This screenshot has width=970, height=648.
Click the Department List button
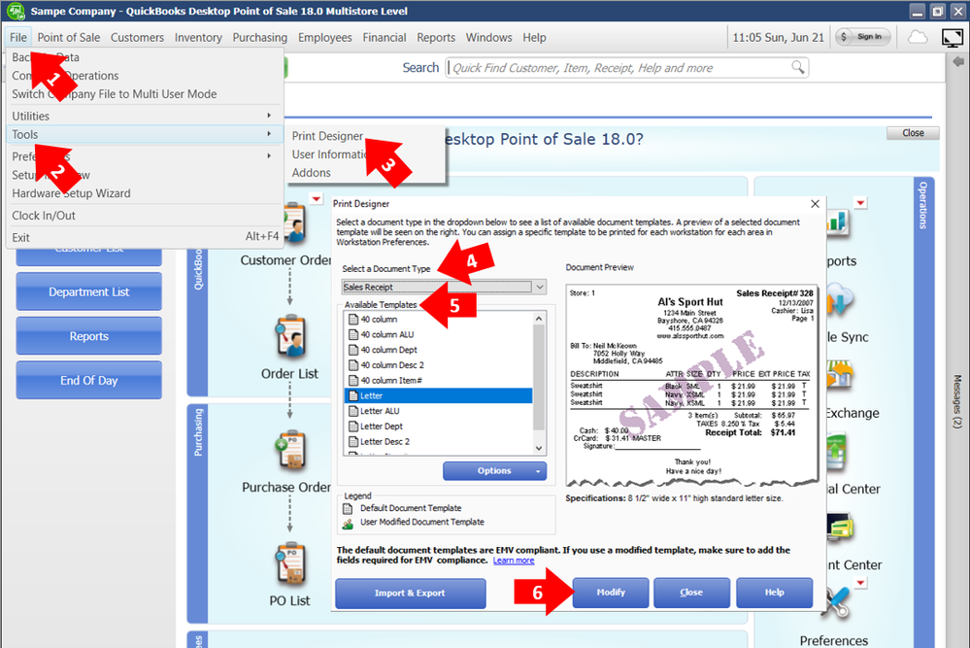pyautogui.click(x=89, y=291)
